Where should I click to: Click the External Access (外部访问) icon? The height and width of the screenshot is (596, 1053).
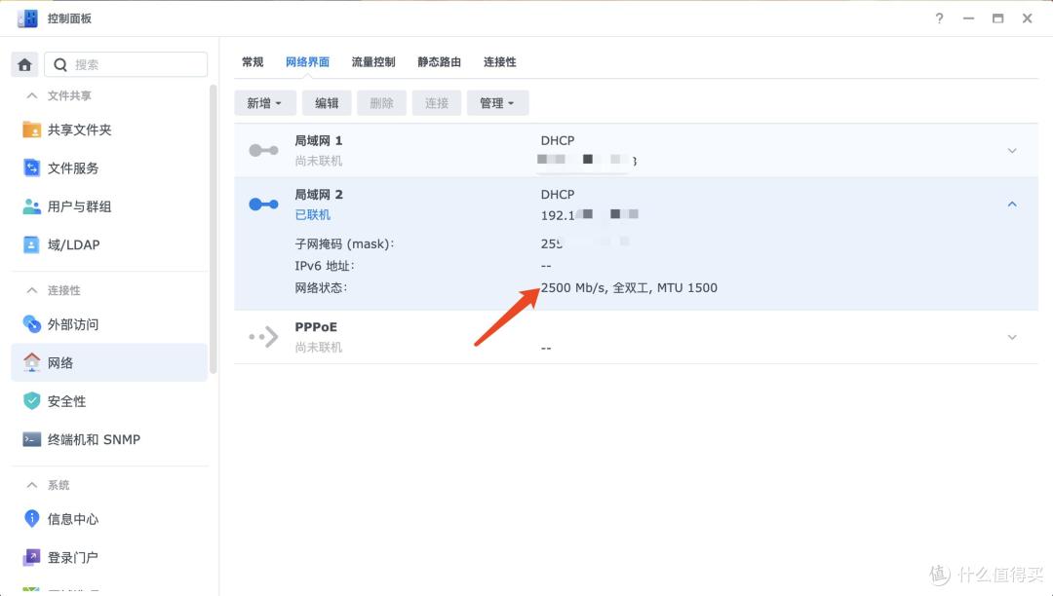[x=31, y=324]
